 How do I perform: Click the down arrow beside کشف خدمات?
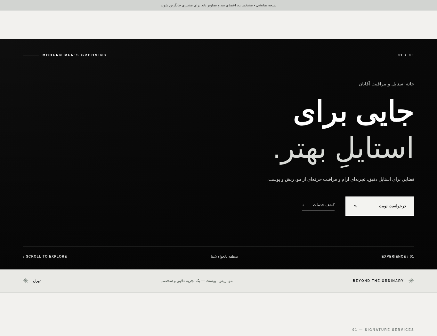(303, 205)
